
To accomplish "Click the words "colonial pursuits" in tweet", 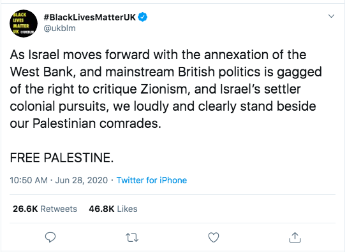I will point(58,106).
